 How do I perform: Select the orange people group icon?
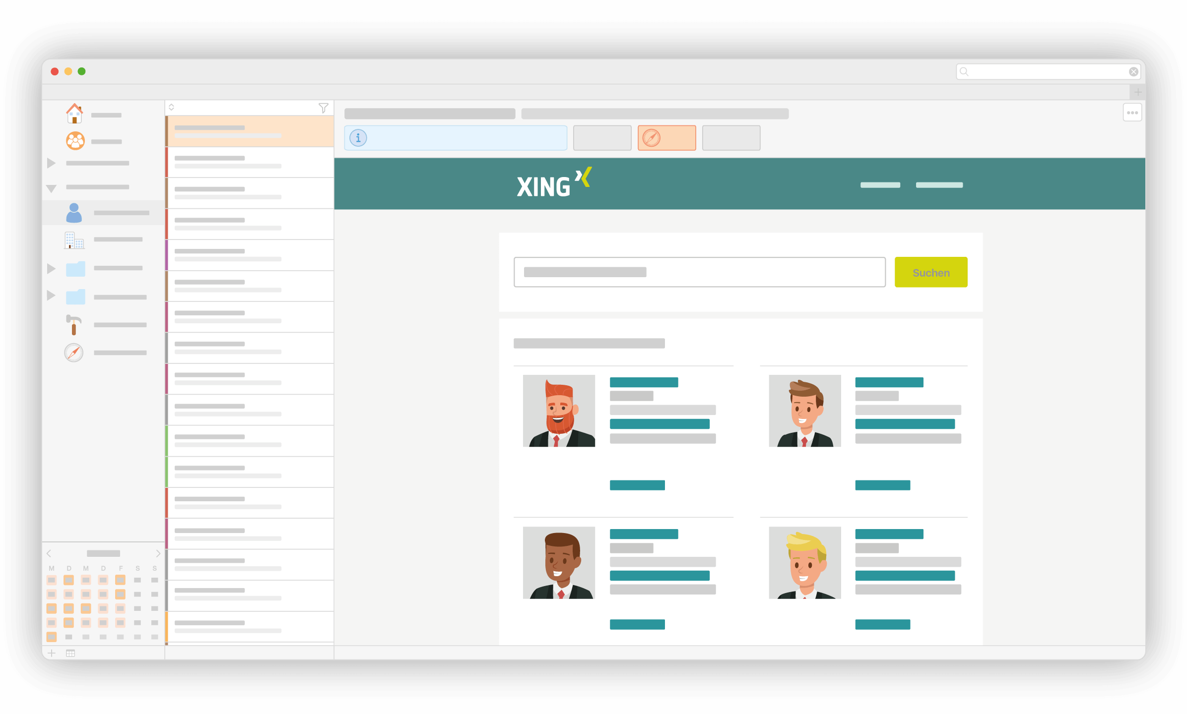pyautogui.click(x=75, y=141)
